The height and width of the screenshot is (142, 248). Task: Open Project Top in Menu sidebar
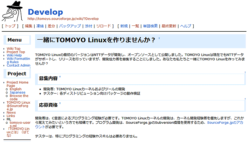point(16,52)
